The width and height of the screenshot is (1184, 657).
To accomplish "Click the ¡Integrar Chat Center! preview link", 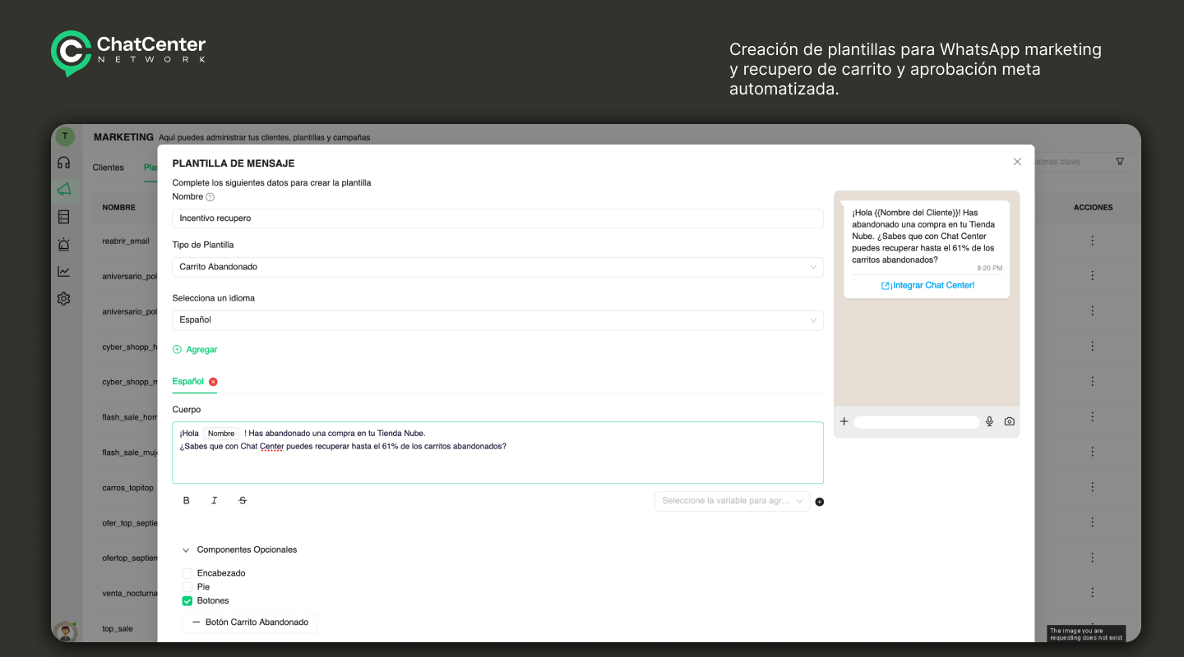I will click(x=927, y=286).
